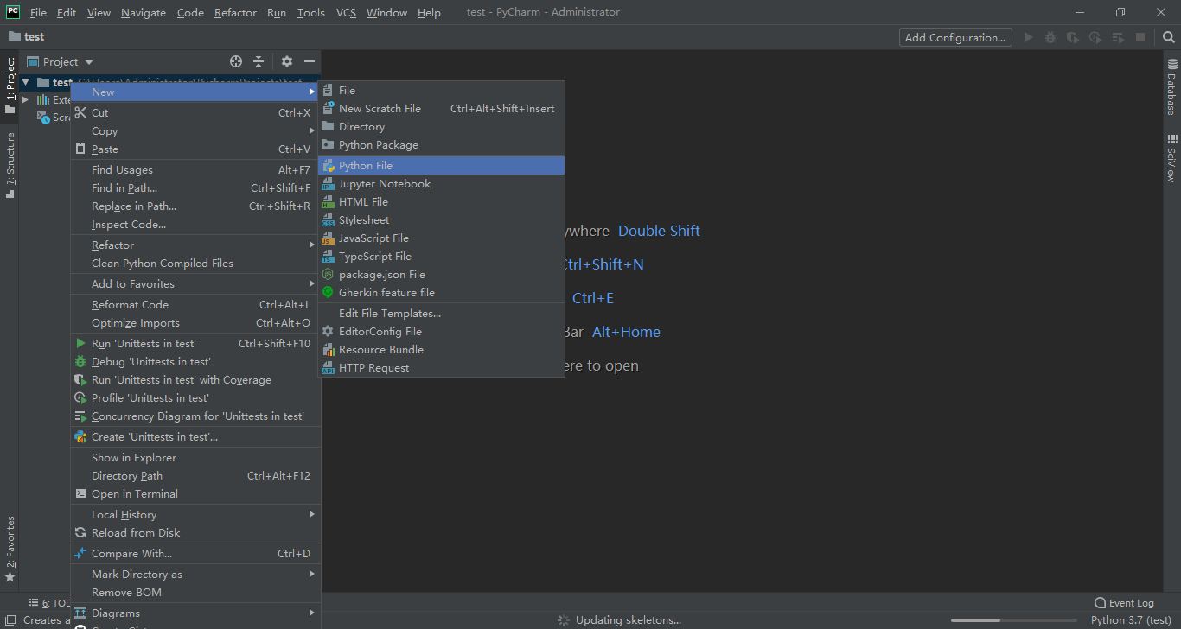Debug 'Unittests in test' from context menu

(195, 361)
